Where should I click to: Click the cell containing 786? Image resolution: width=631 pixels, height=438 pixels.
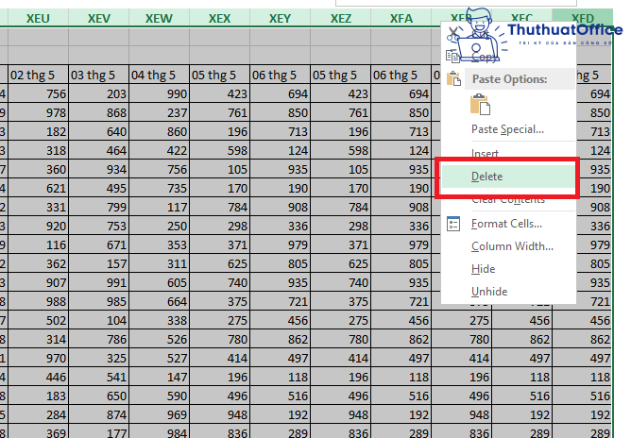click(x=99, y=340)
